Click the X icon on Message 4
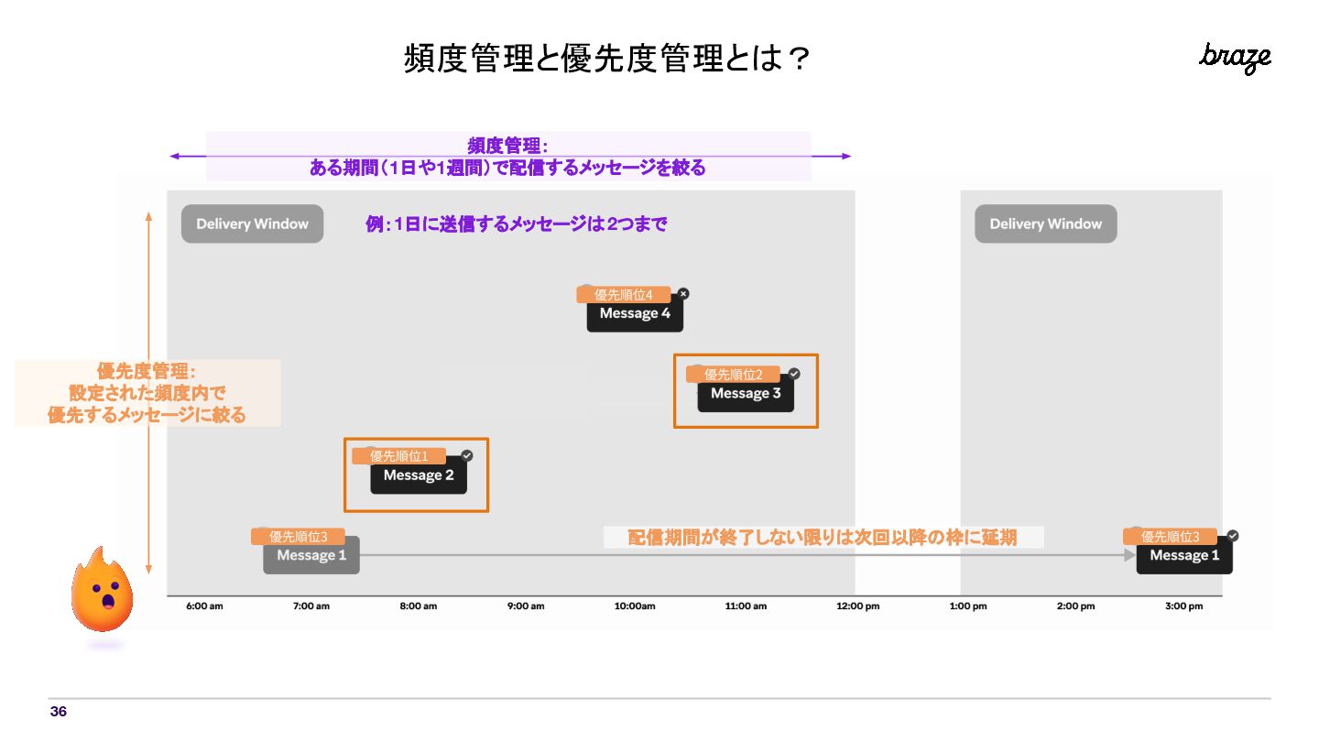Viewport: 1319px width, 742px height. [683, 294]
